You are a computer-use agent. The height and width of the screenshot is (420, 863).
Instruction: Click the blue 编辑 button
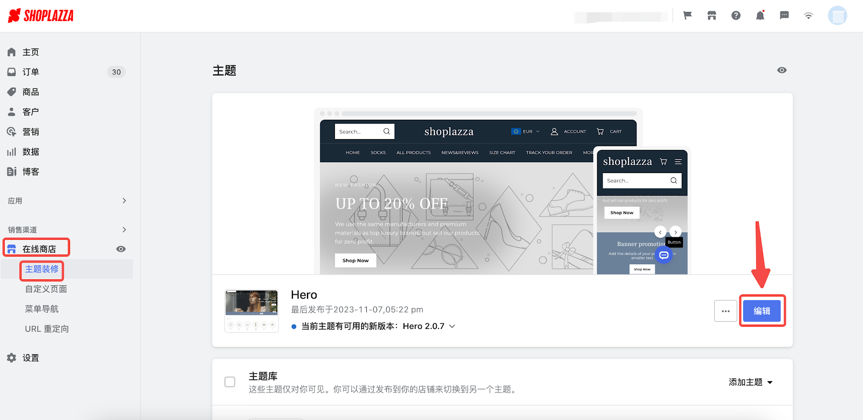point(762,311)
